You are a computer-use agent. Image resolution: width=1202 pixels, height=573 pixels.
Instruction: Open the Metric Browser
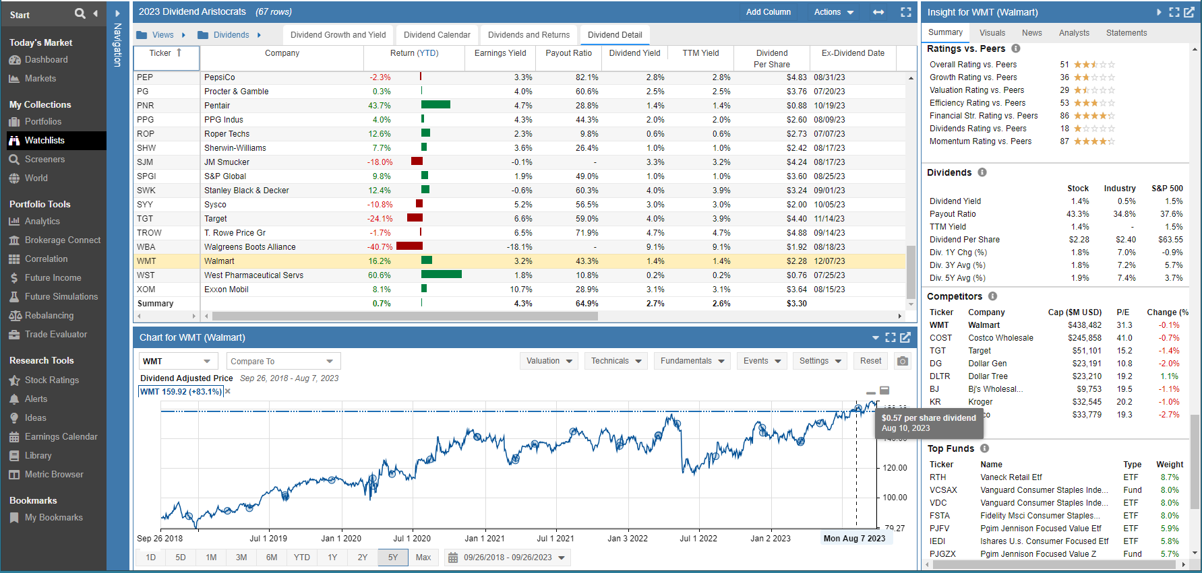tap(54, 474)
